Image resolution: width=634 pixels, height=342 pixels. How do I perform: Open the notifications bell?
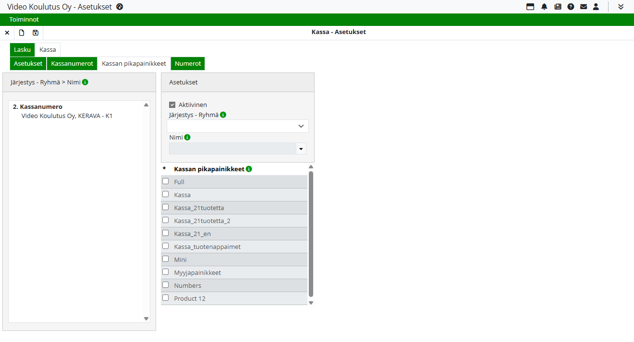544,7
